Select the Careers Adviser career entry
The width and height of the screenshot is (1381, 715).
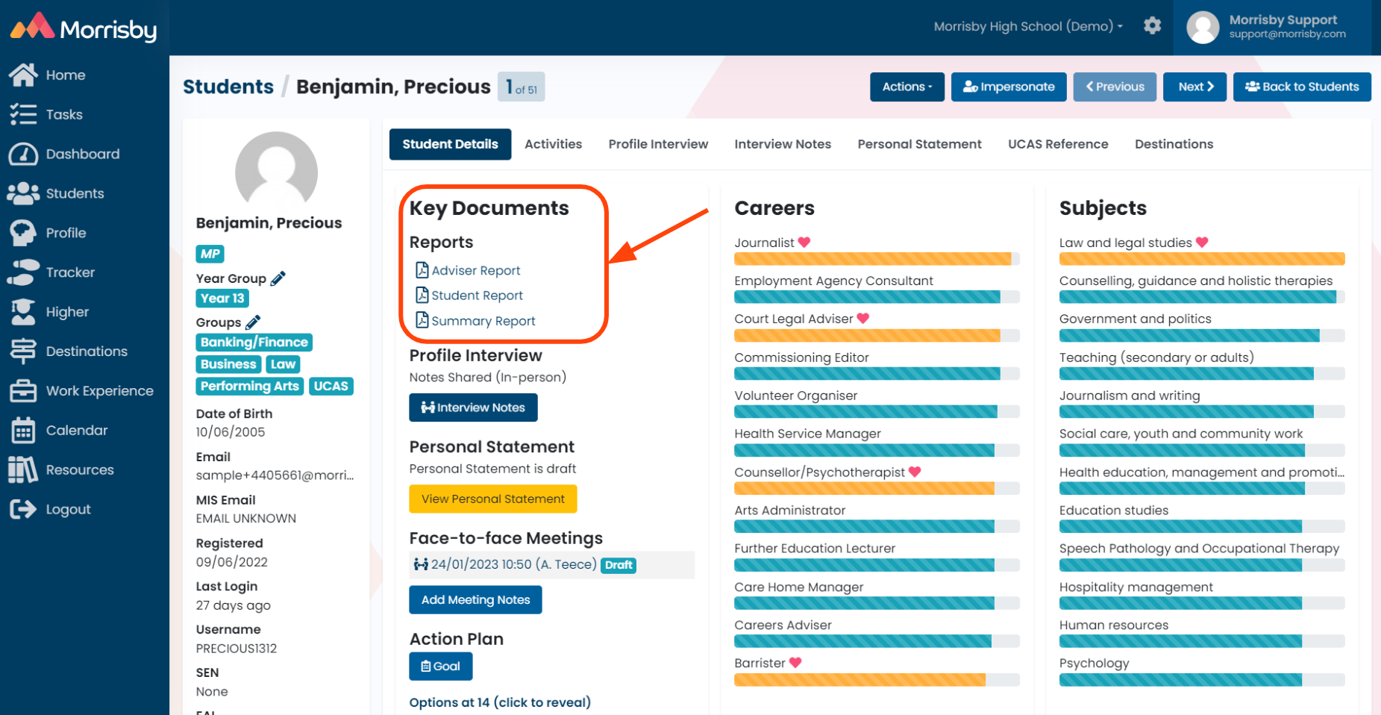(x=783, y=625)
